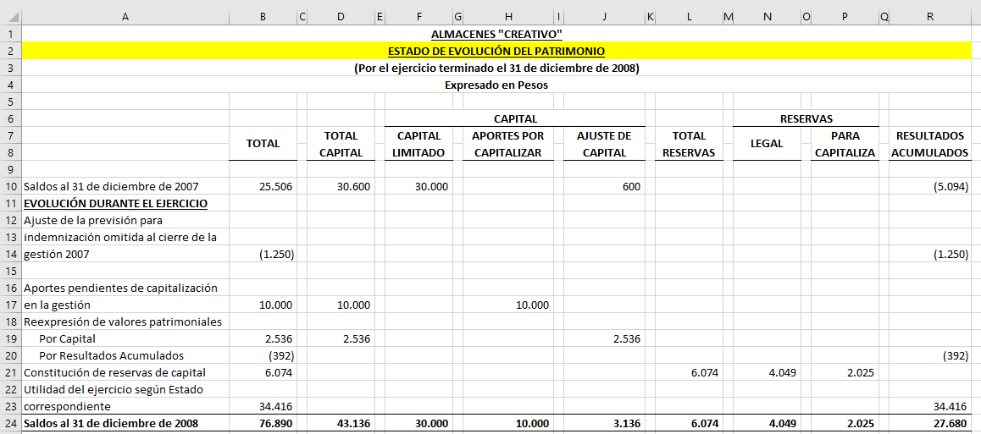Click the ALMACENES "CREATIVO" title cell
The image size is (981, 434).
(496, 35)
